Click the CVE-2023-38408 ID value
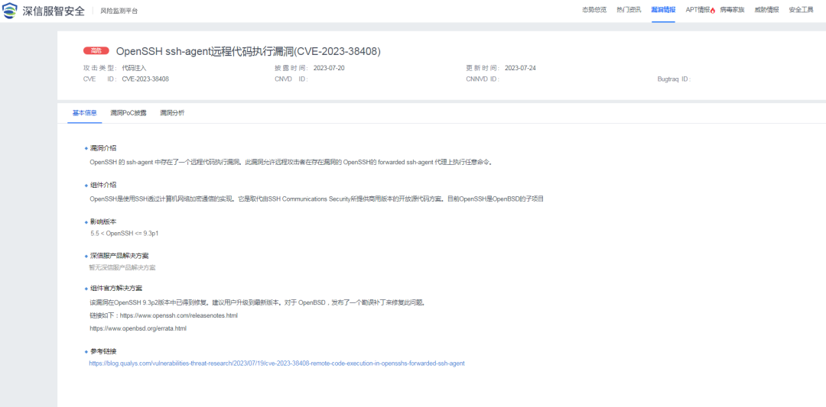The height and width of the screenshot is (407, 826). pyautogui.click(x=145, y=79)
